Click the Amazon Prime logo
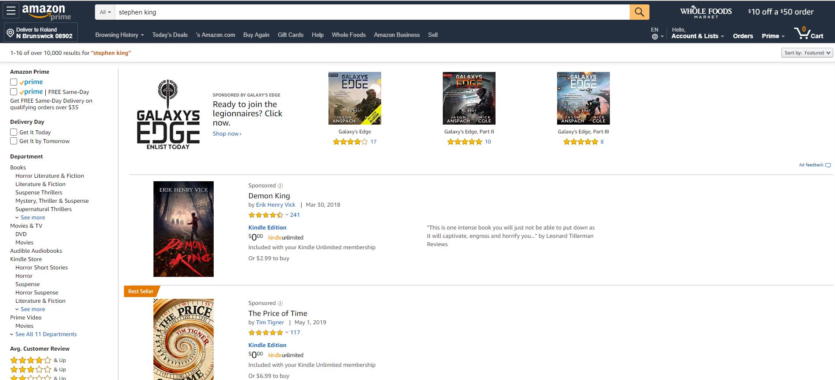835x380 pixels. point(46,12)
